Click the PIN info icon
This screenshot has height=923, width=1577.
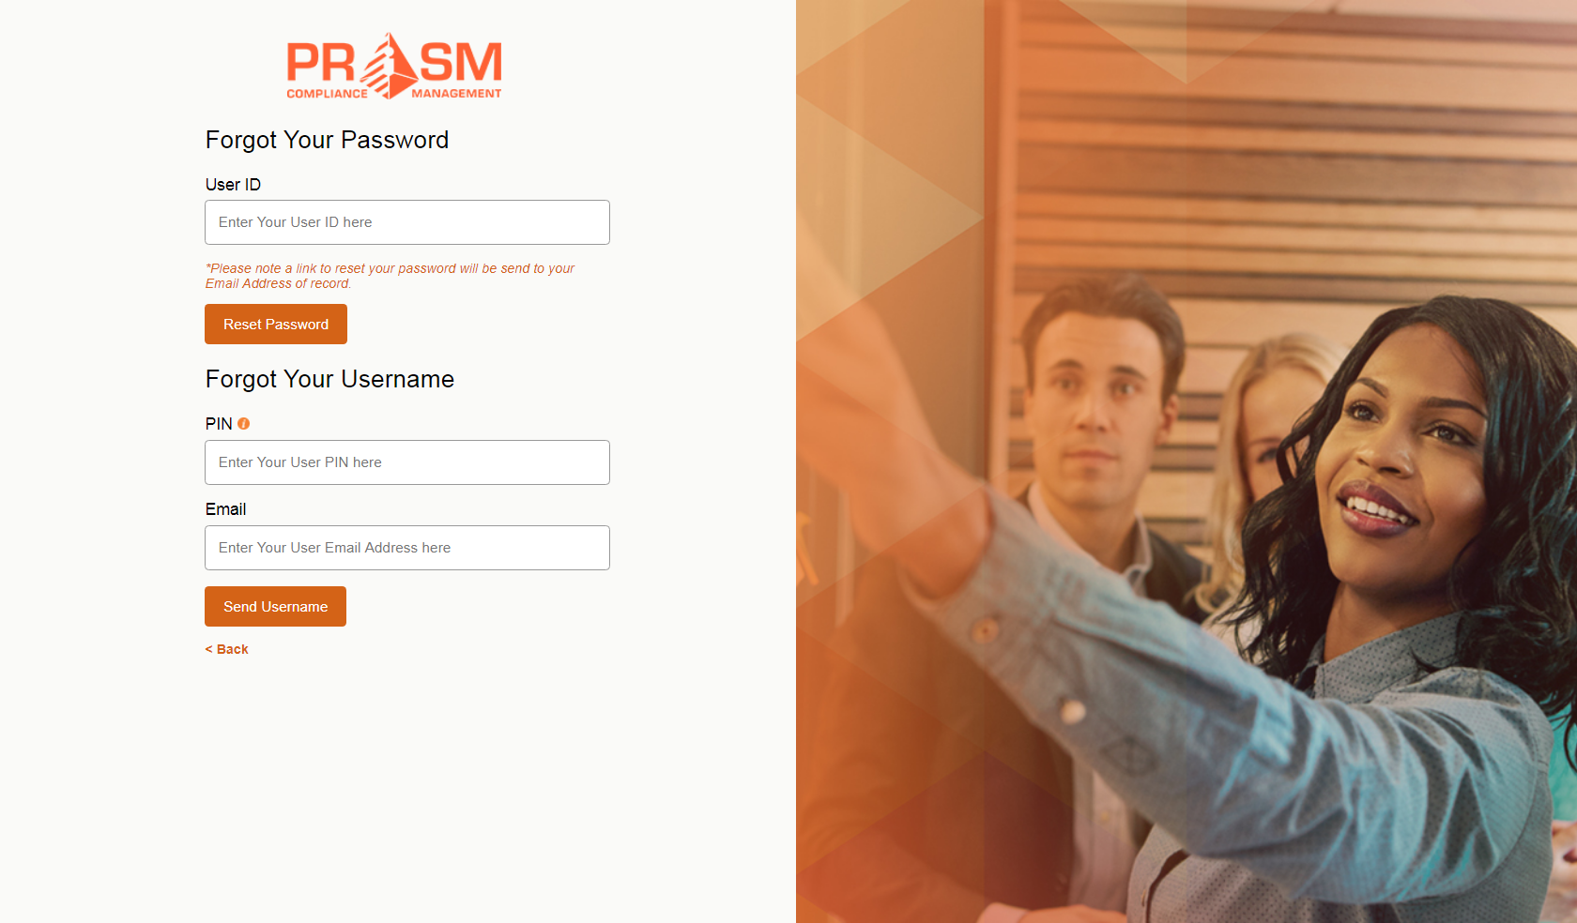[243, 424]
